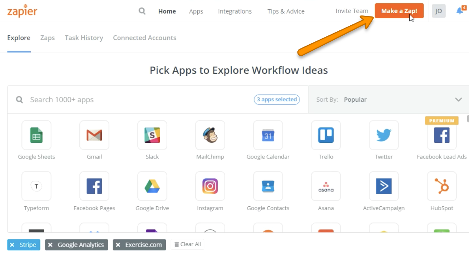The width and height of the screenshot is (469, 257).
Task: Select the Instagram app icon
Action: [210, 186]
